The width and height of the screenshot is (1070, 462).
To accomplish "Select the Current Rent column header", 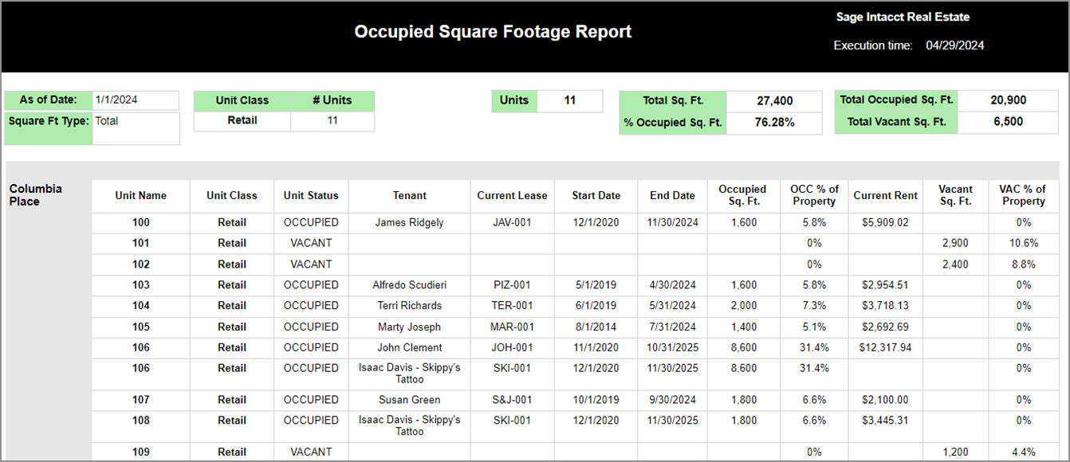I will coord(885,195).
